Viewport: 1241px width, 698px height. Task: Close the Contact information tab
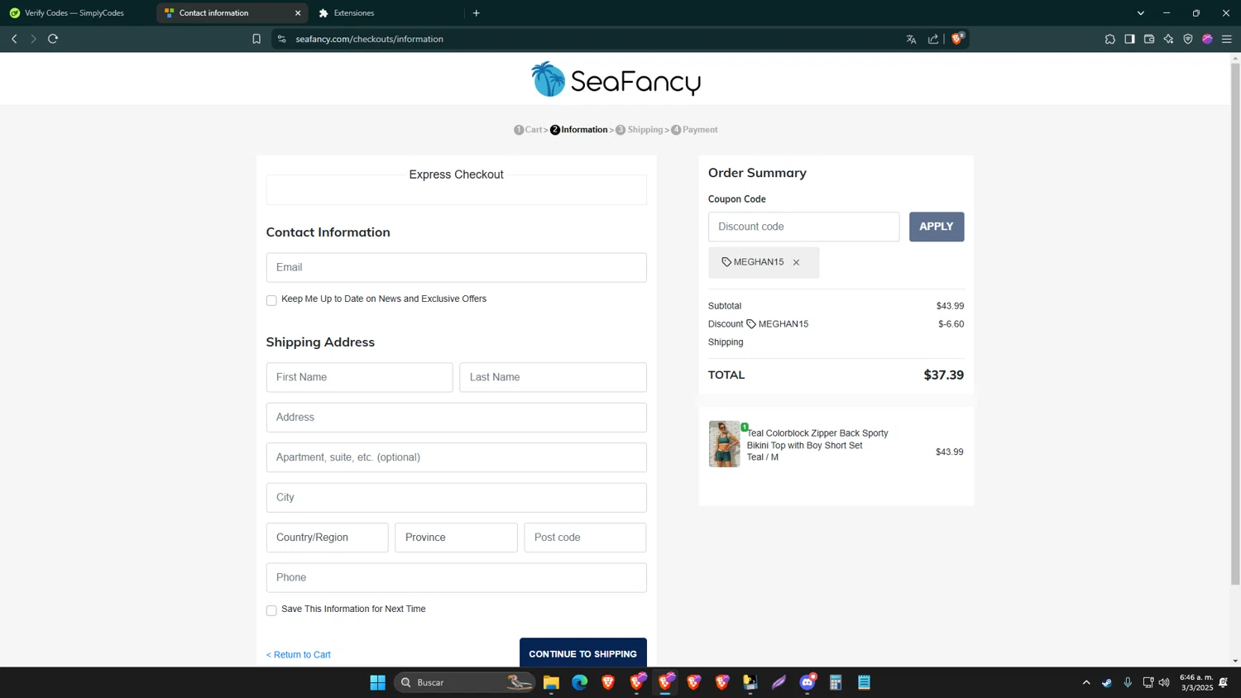click(298, 13)
